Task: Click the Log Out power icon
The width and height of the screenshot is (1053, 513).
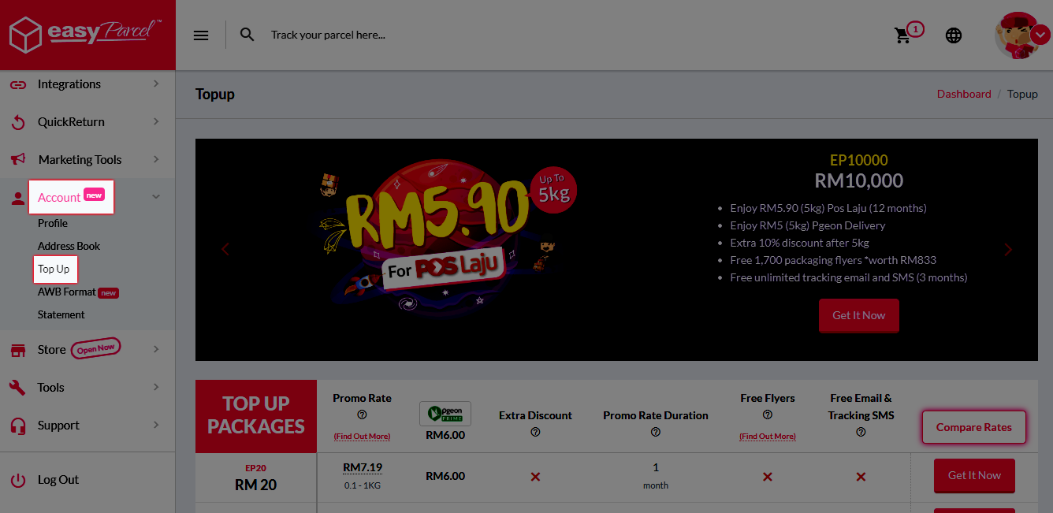Action: point(18,480)
